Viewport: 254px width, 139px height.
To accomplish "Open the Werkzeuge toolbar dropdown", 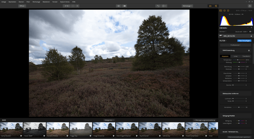I will click(187, 6).
